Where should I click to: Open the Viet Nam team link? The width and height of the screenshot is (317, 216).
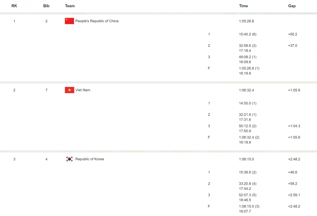[x=83, y=90]
